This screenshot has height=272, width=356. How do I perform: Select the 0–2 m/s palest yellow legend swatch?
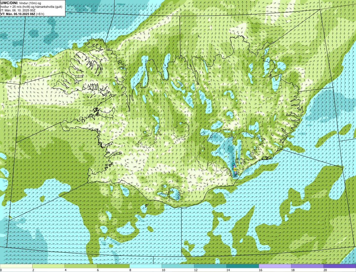[16, 266]
